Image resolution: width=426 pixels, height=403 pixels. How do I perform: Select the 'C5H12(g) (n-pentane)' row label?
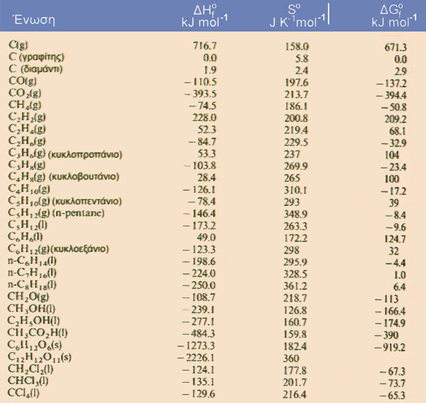[x=56, y=213]
